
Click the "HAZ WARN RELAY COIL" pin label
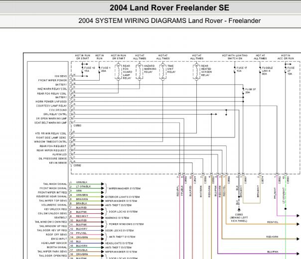[52, 89]
